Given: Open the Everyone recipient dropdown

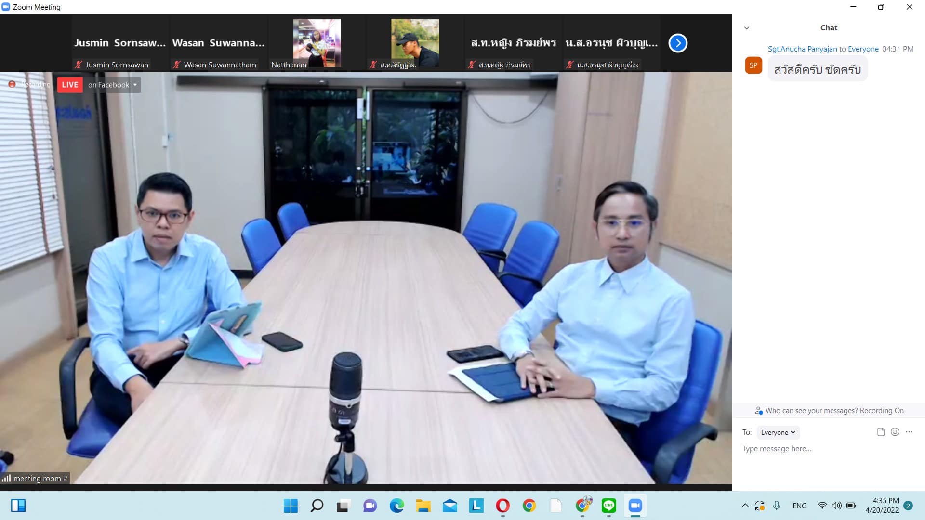Looking at the screenshot, I should click(778, 432).
